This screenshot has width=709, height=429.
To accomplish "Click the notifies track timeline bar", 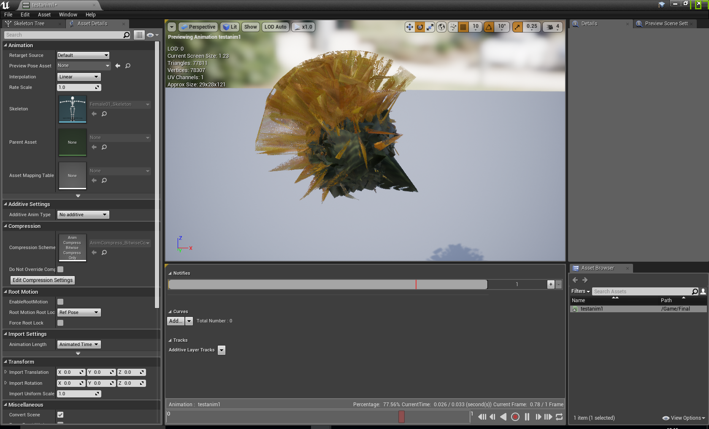I will (x=328, y=284).
